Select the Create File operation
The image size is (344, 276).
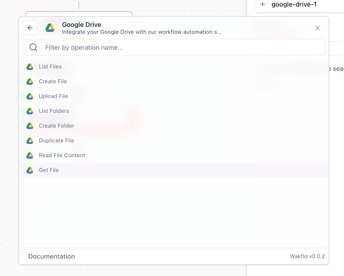click(53, 81)
